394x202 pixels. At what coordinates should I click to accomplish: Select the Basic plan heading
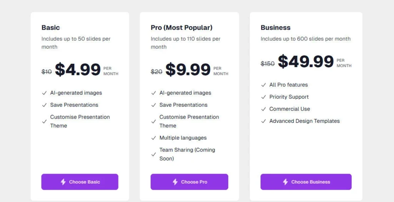pyautogui.click(x=51, y=28)
